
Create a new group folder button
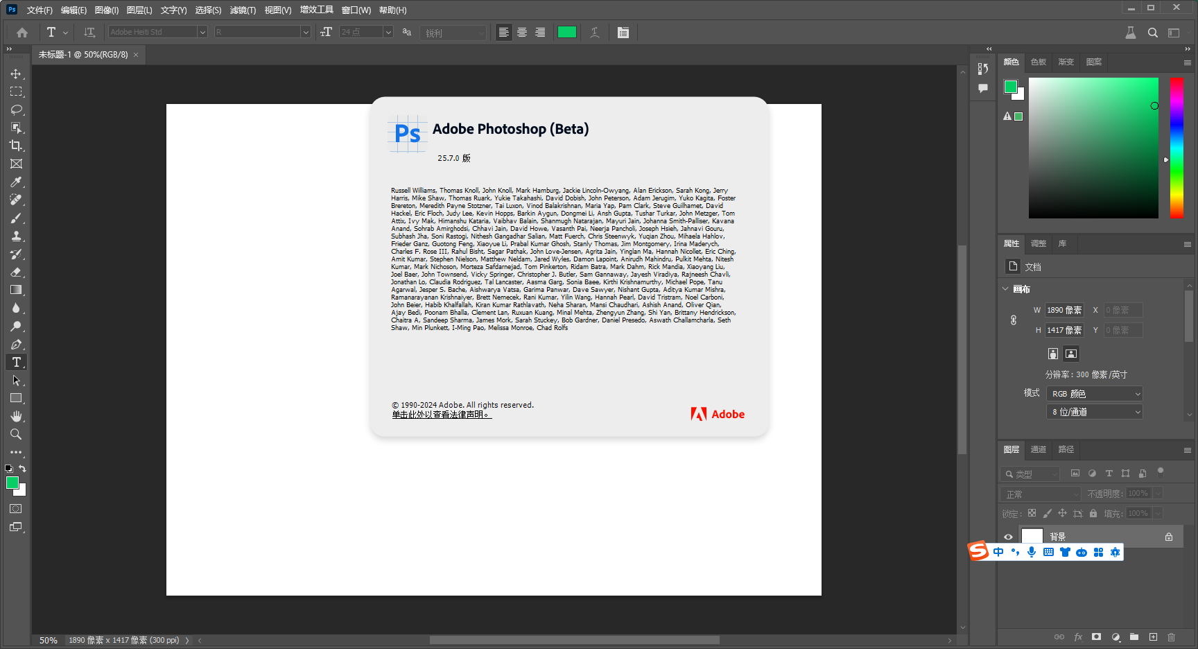tap(1134, 637)
